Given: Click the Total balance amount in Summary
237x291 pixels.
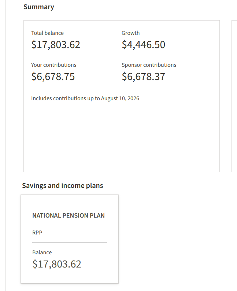Looking at the screenshot, I should [56, 44].
